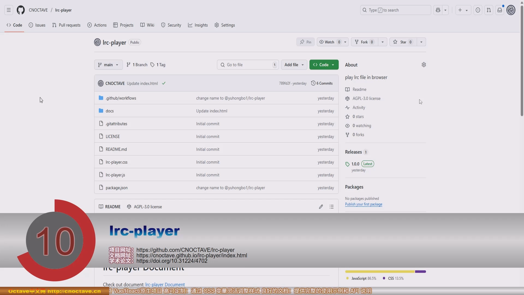Switch to AGPL-3.0 license tab in README

tap(144, 207)
